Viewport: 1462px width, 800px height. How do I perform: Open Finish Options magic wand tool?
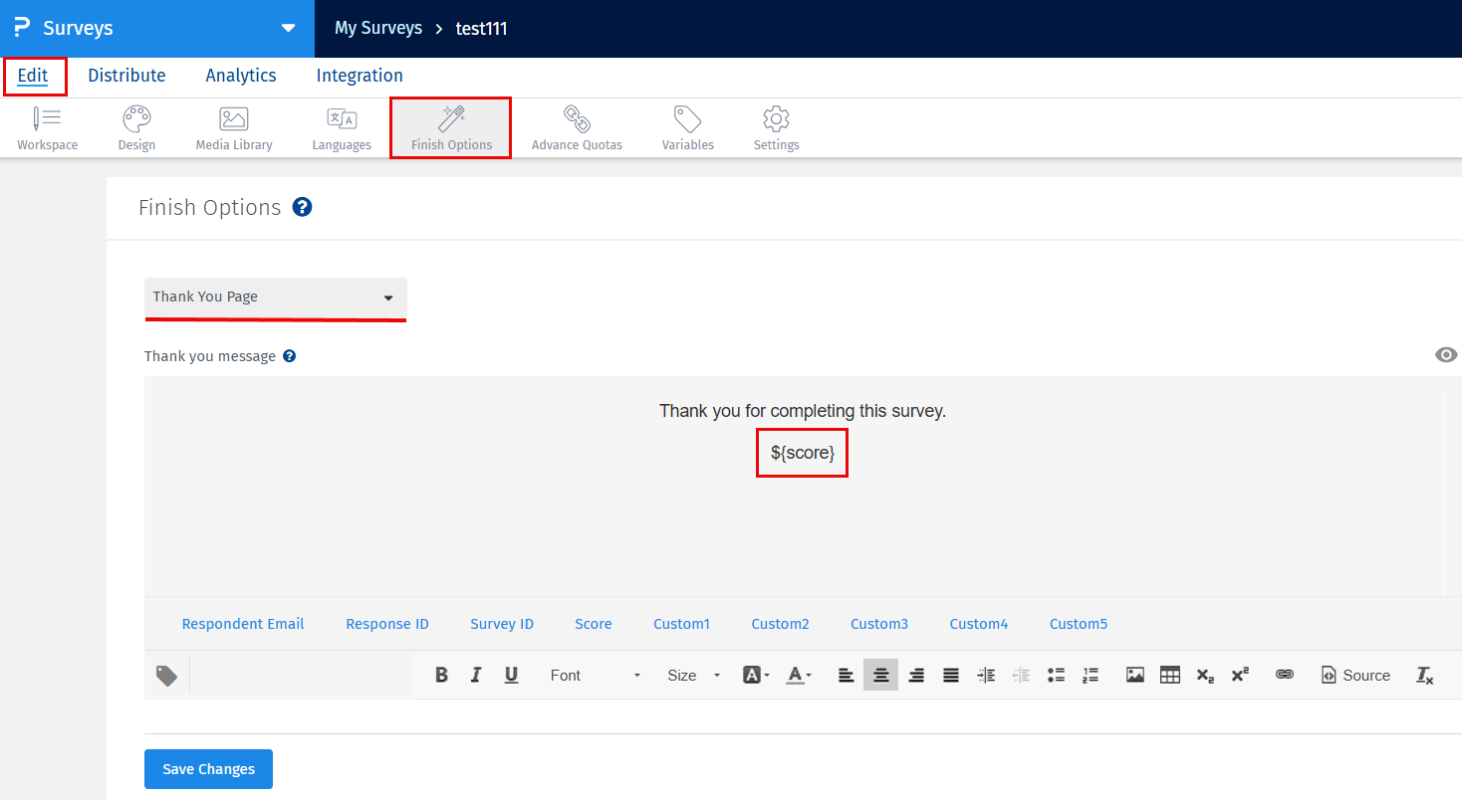(x=451, y=128)
